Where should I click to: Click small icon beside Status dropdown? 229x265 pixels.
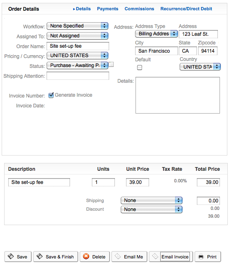[111, 64]
